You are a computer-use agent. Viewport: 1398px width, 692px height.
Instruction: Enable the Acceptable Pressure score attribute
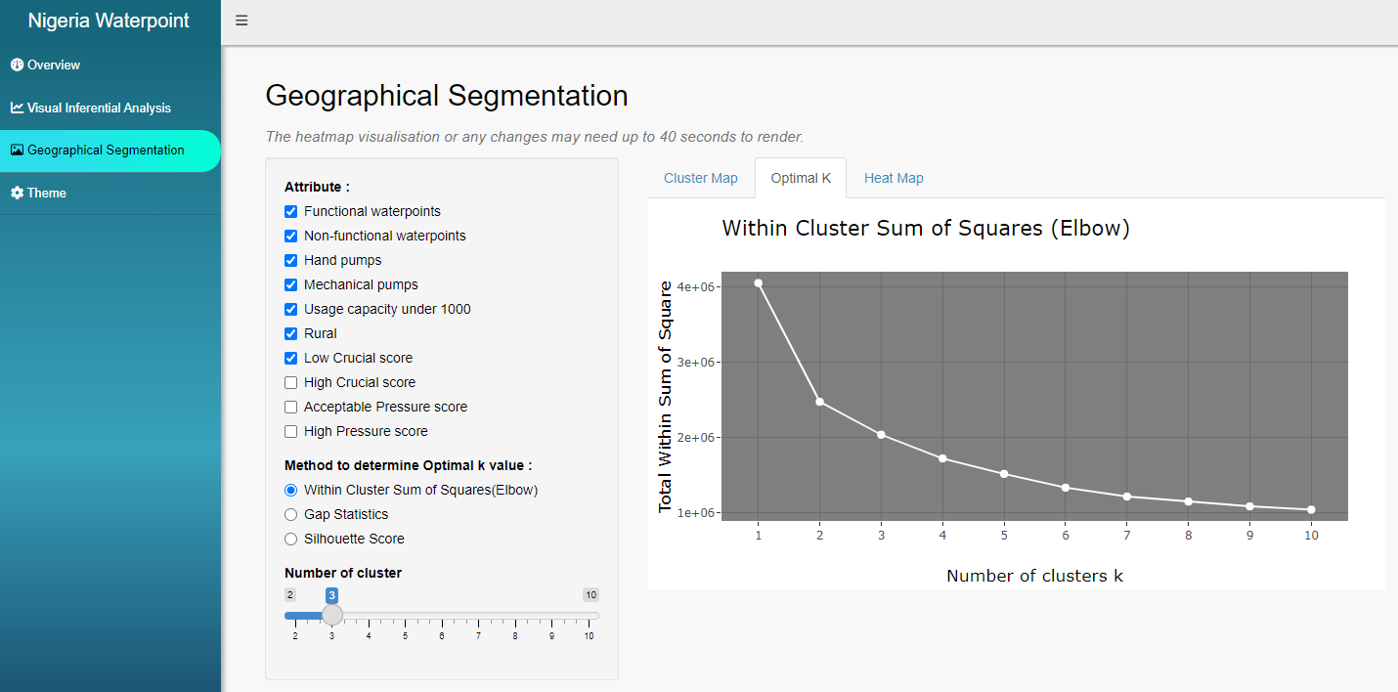290,407
